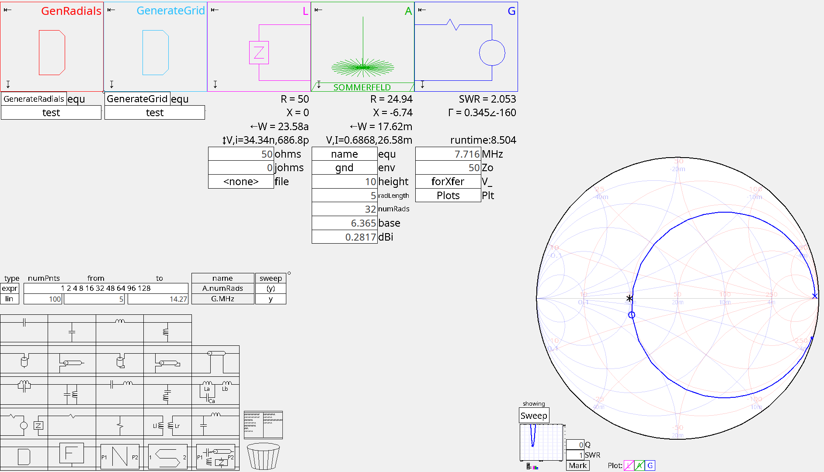Select the GenRadials block tab
This screenshot has height=472, width=824.
pyautogui.click(x=52, y=47)
